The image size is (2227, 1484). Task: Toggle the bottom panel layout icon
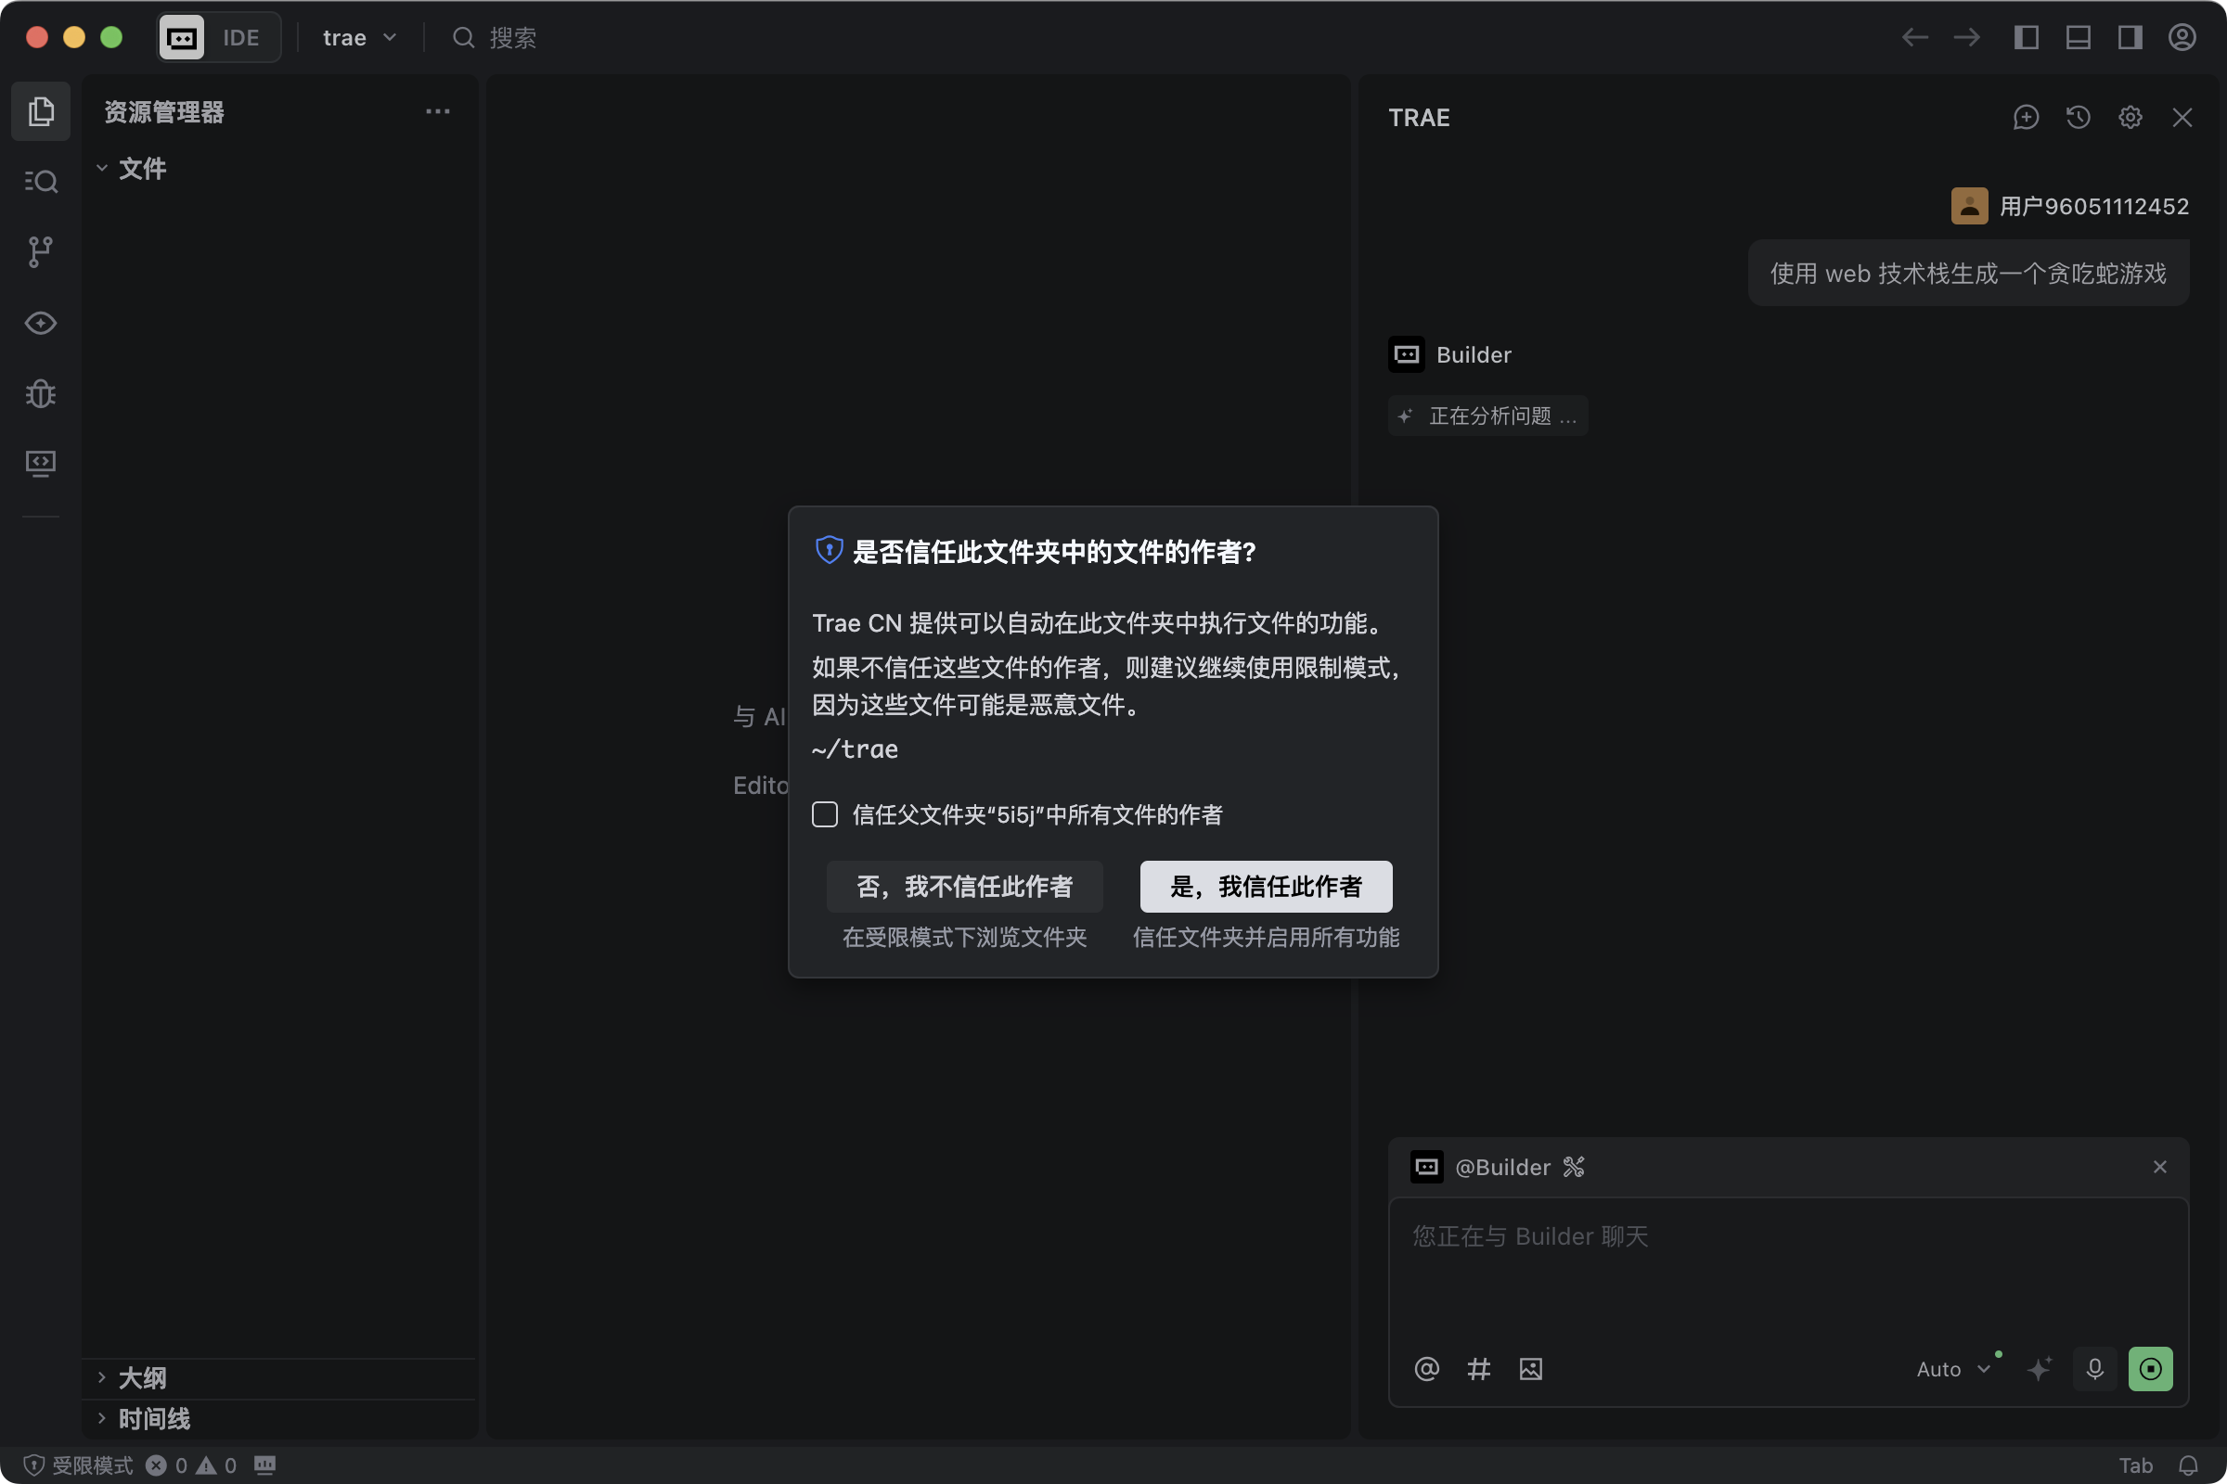coord(2079,38)
